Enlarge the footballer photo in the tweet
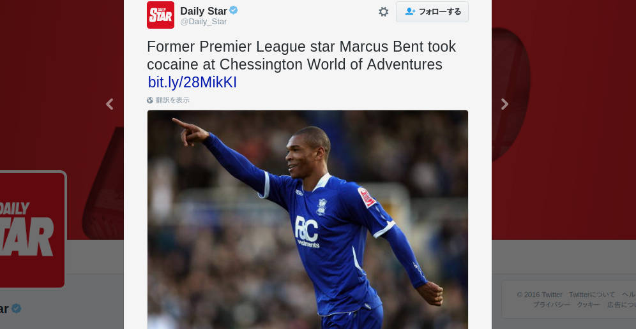The width and height of the screenshot is (636, 329). 307,219
